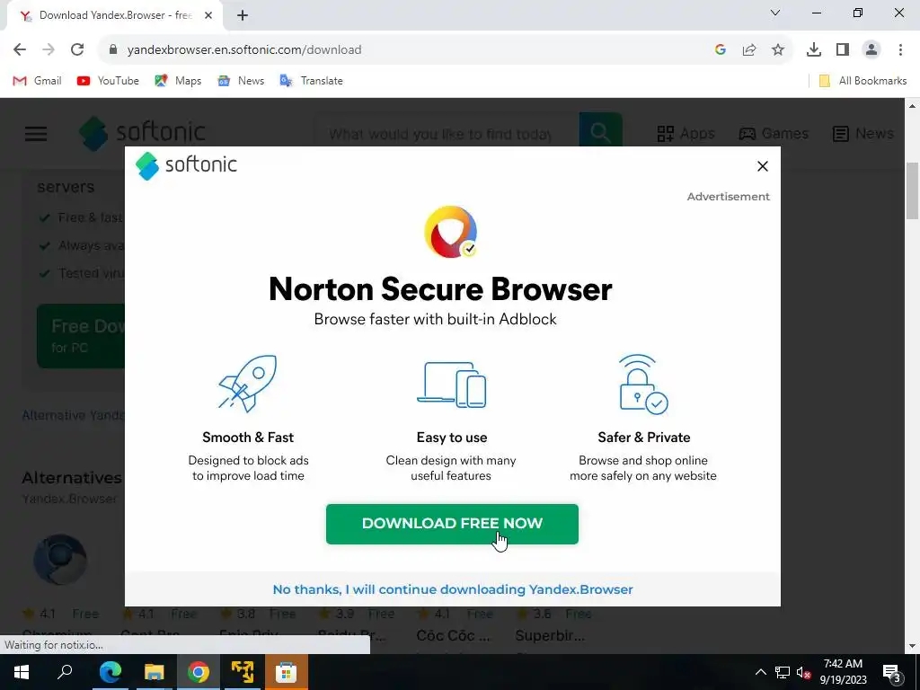Click the page vertical scrollbar thumb
The image size is (920, 690).
click(912, 190)
